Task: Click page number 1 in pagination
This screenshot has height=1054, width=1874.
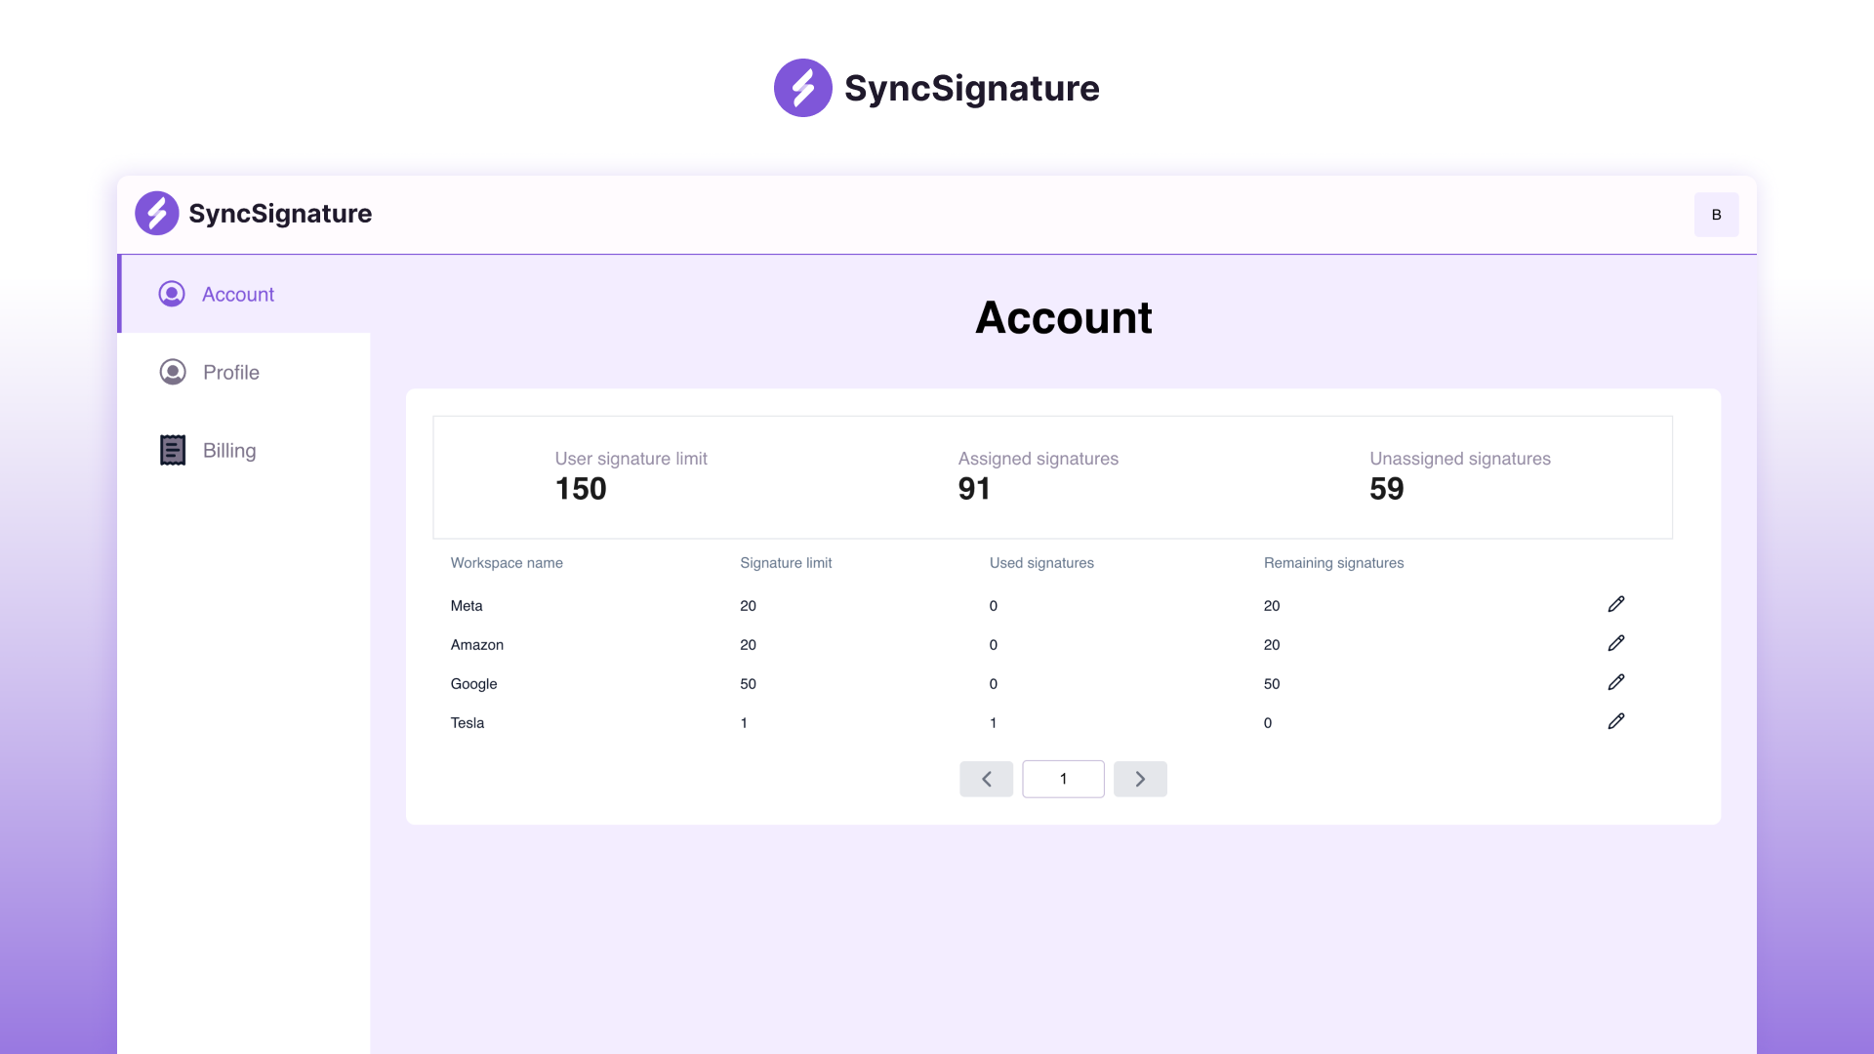Action: point(1063,779)
